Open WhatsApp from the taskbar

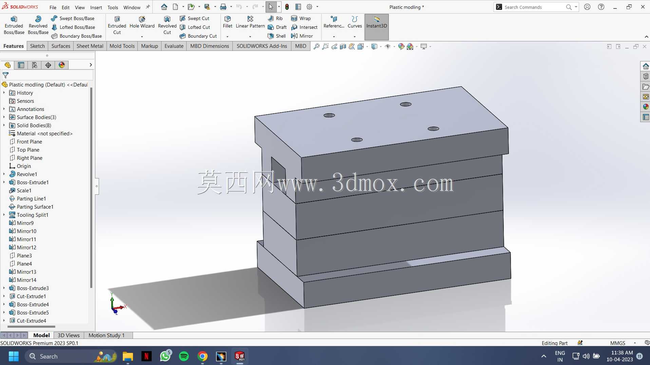165,356
